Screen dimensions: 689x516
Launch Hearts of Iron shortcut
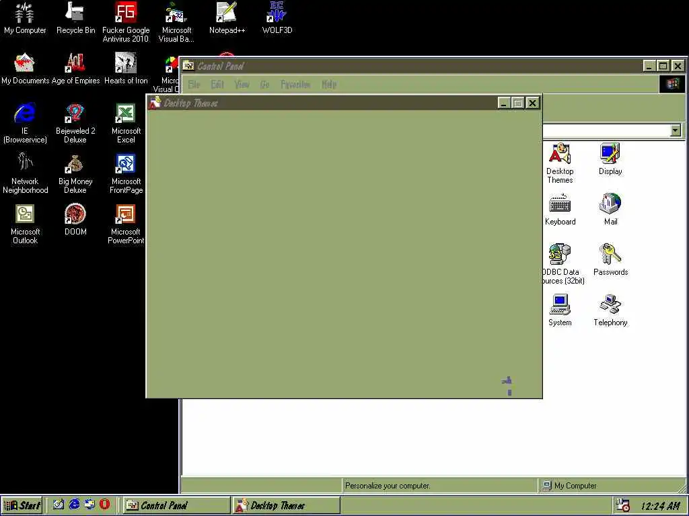pos(126,69)
